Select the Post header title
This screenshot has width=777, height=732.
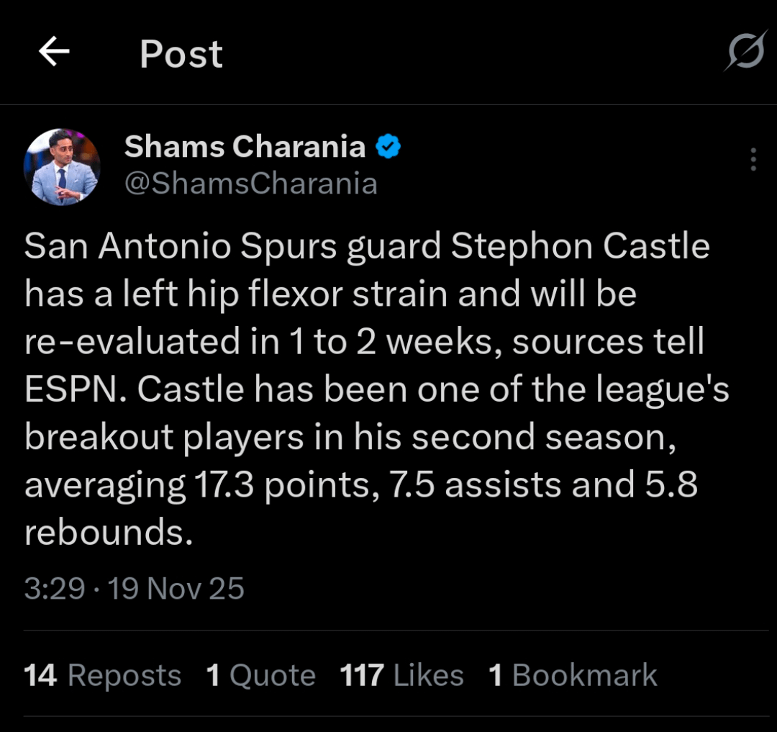[181, 52]
